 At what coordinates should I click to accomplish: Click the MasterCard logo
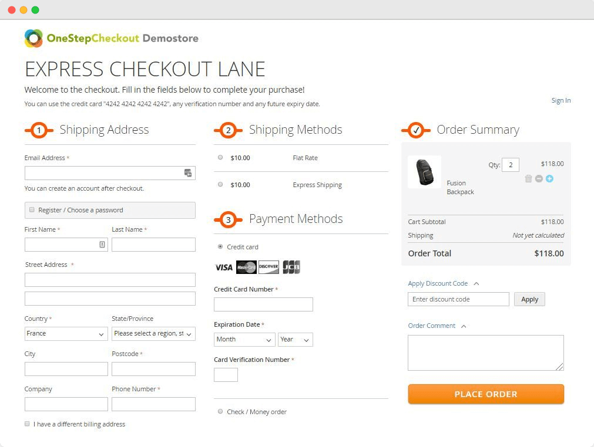246,267
